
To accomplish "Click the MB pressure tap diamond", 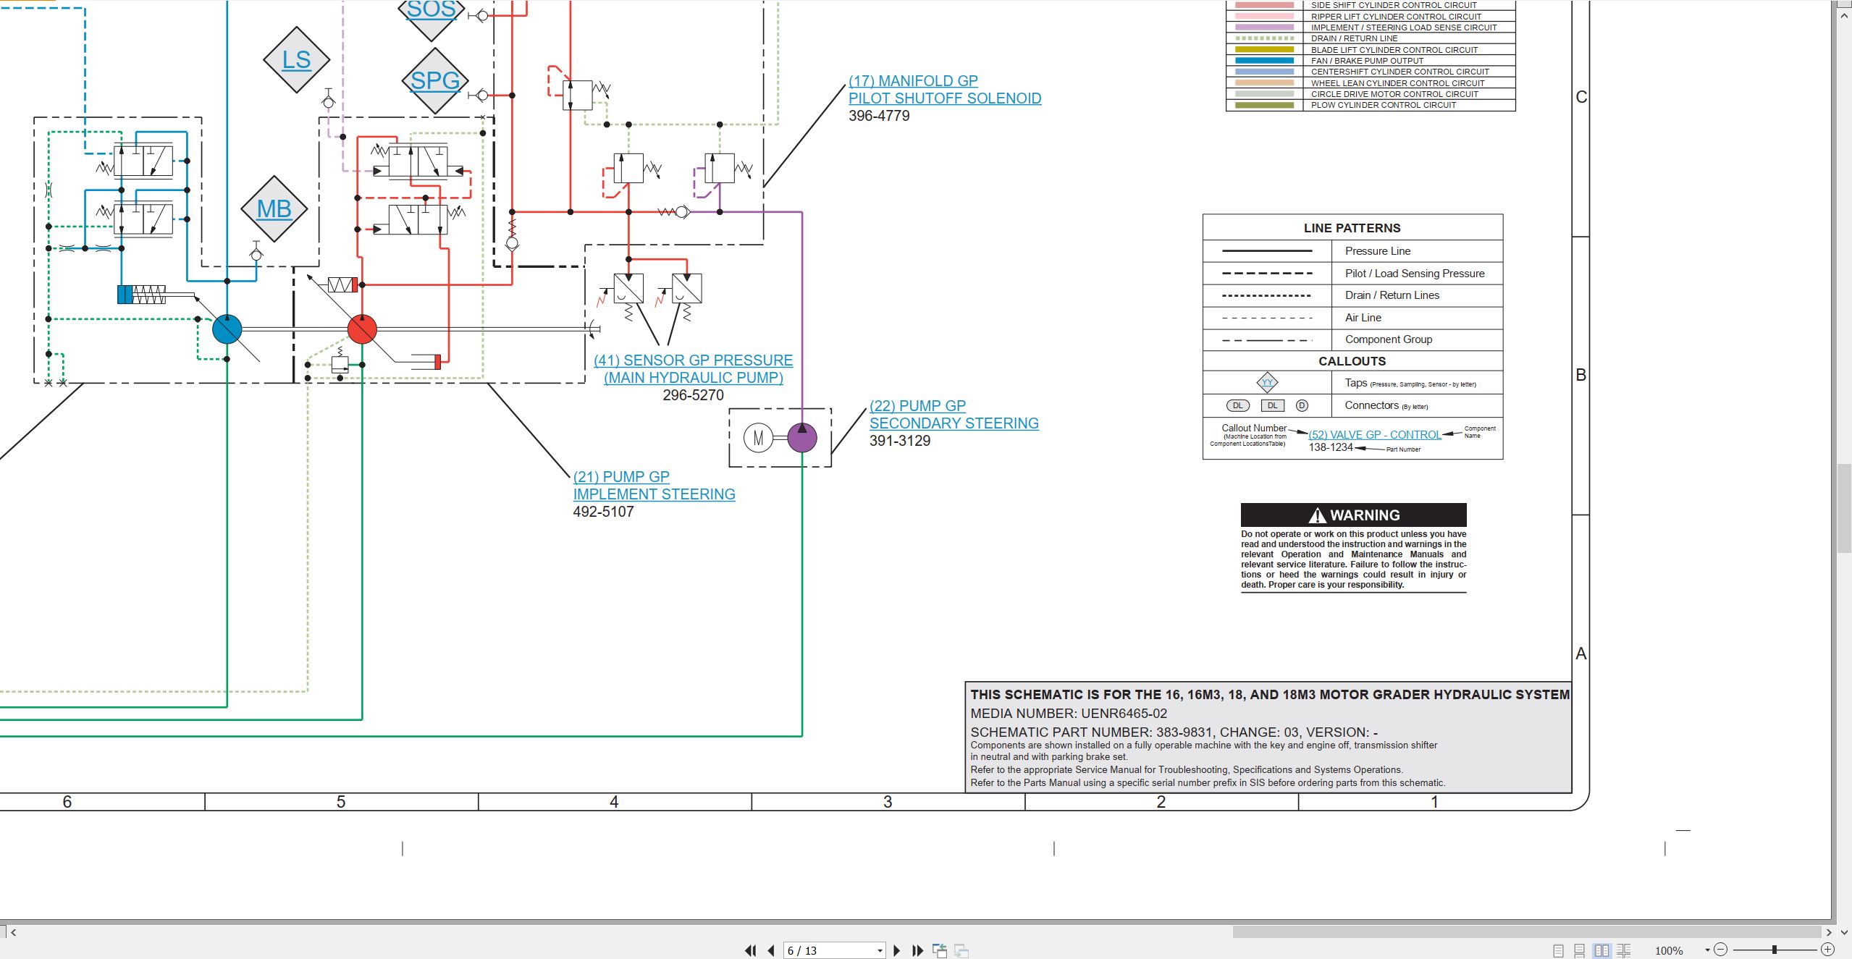I will click(x=274, y=208).
